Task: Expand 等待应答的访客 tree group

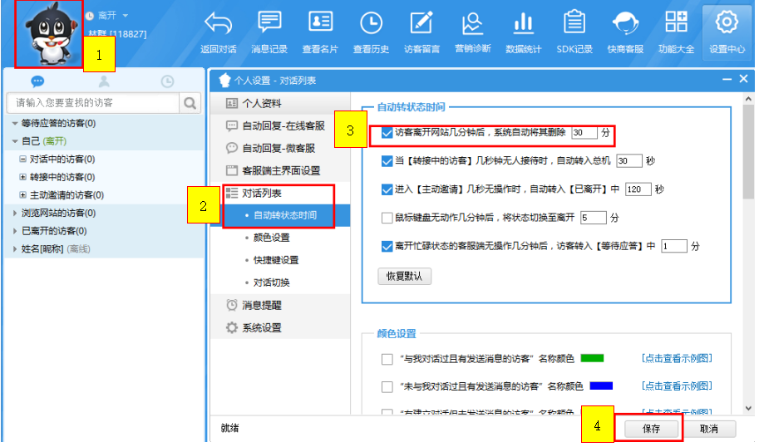Action: [15, 124]
